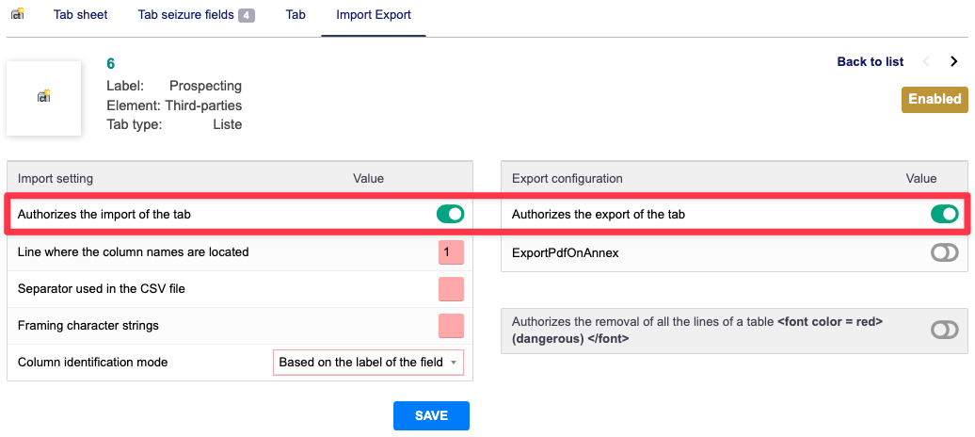Select the Import Export tab
The width and height of the screenshot is (975, 437).
coord(374,15)
